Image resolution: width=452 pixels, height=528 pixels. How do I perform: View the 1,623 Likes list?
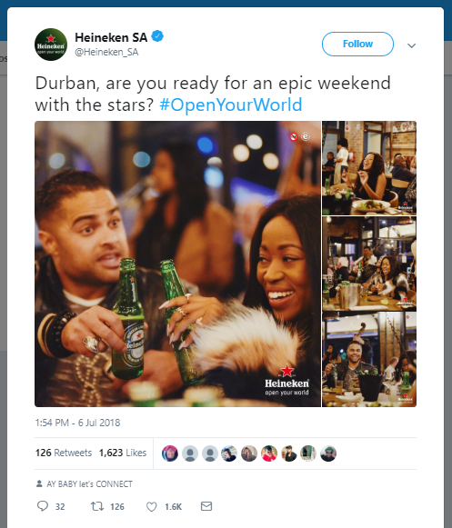click(123, 453)
